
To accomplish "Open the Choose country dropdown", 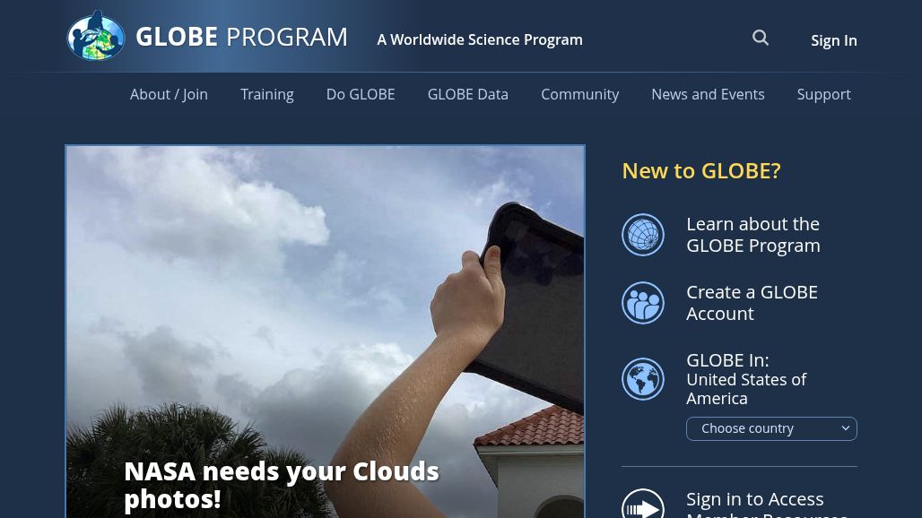I will [771, 428].
